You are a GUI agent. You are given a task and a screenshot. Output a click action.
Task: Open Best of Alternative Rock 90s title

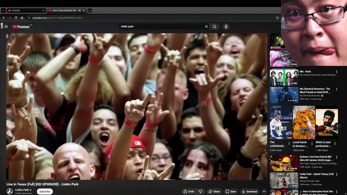(x=316, y=193)
